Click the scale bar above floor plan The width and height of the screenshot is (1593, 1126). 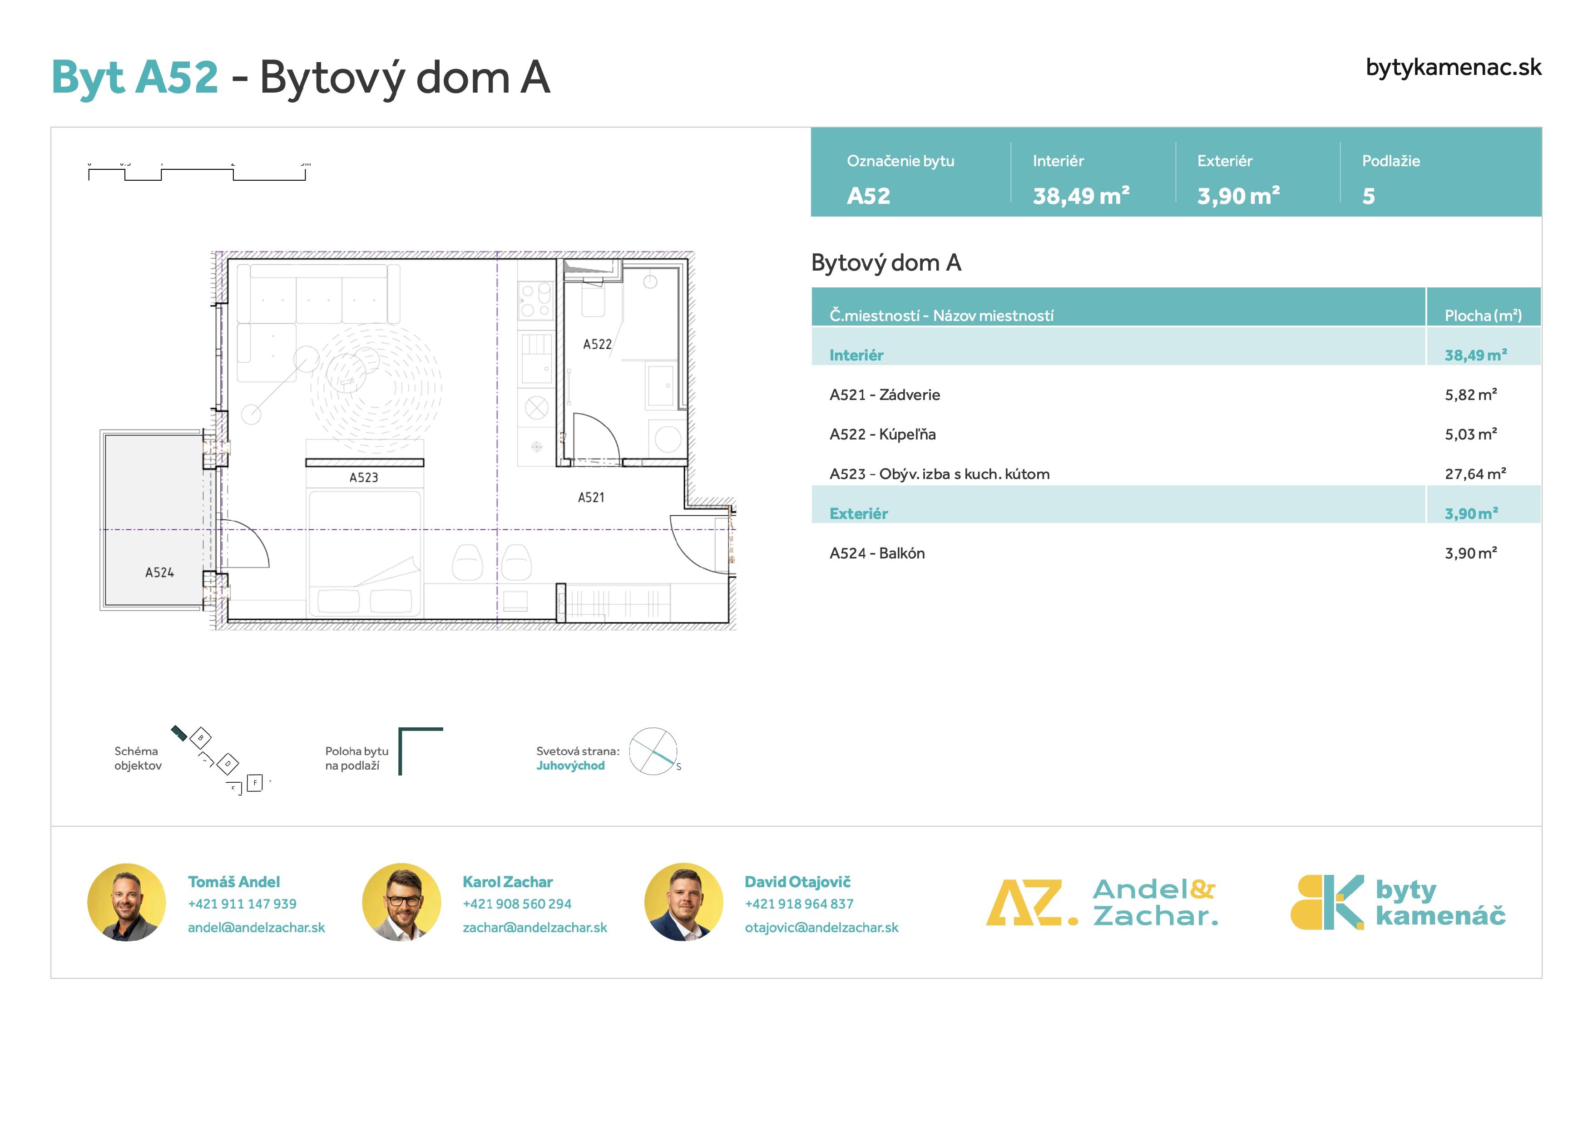[x=198, y=172]
